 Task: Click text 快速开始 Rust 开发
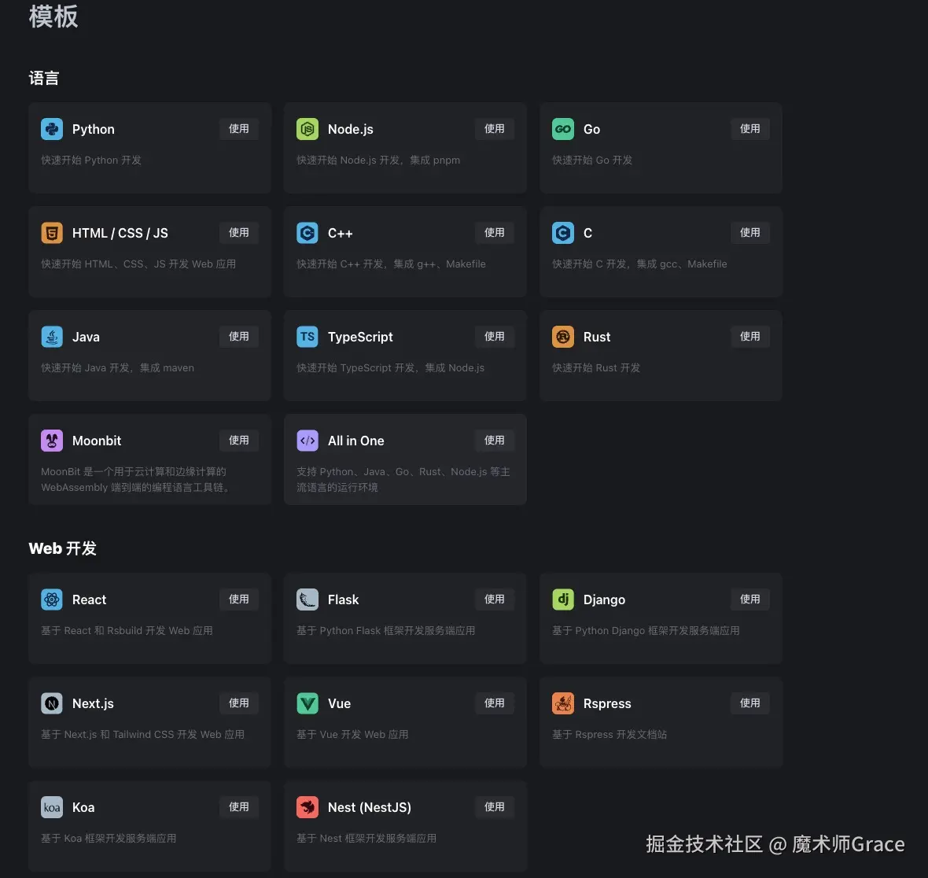(596, 368)
